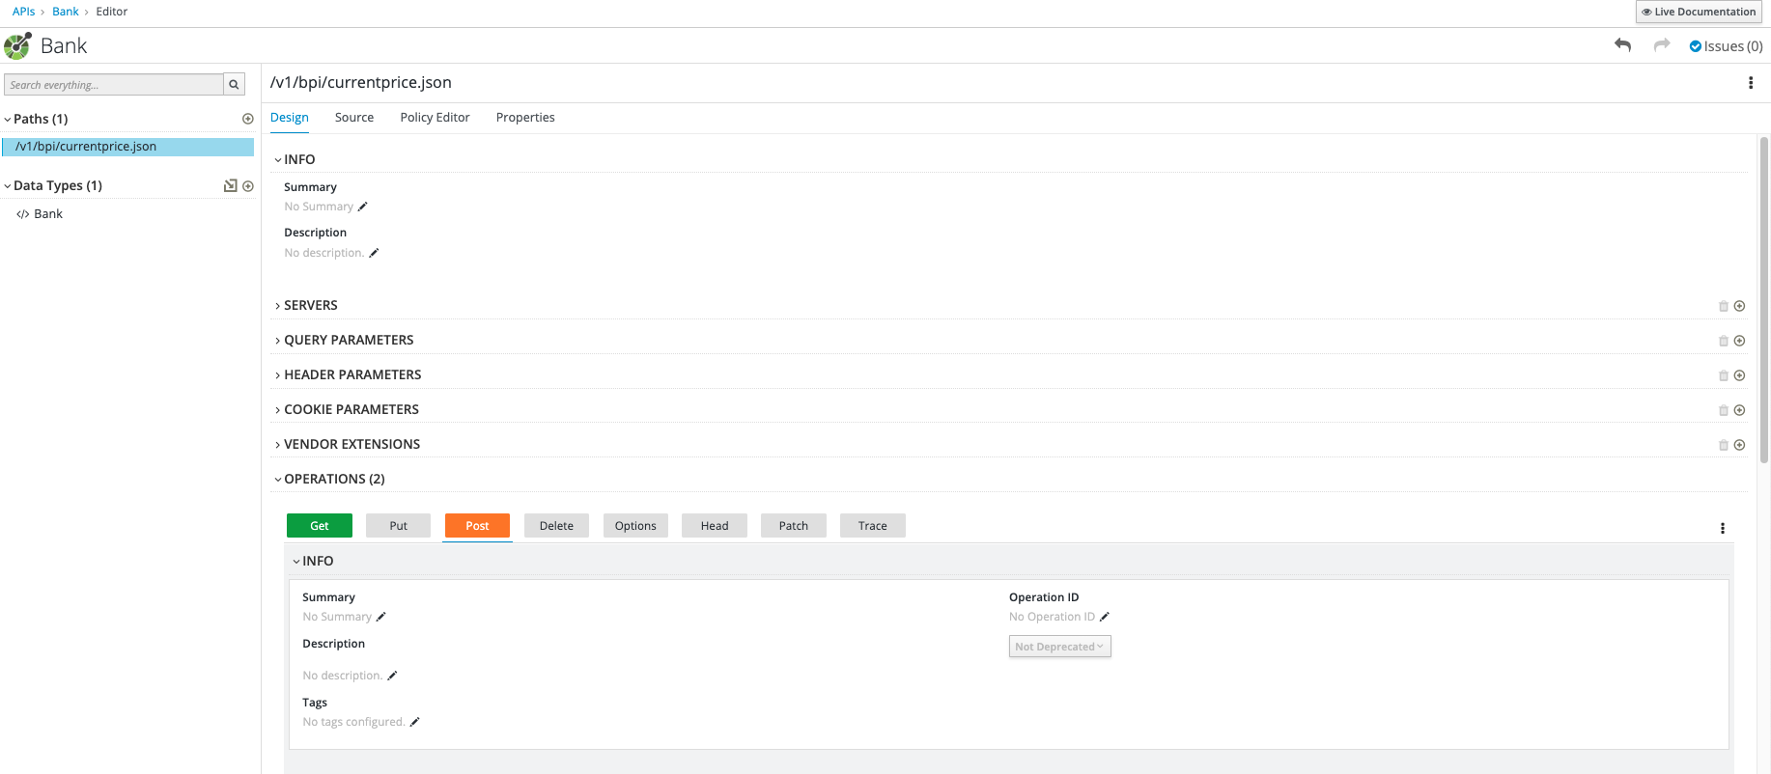This screenshot has width=1771, height=774.
Task: Go to APIs breadcrumb link
Action: [x=23, y=12]
